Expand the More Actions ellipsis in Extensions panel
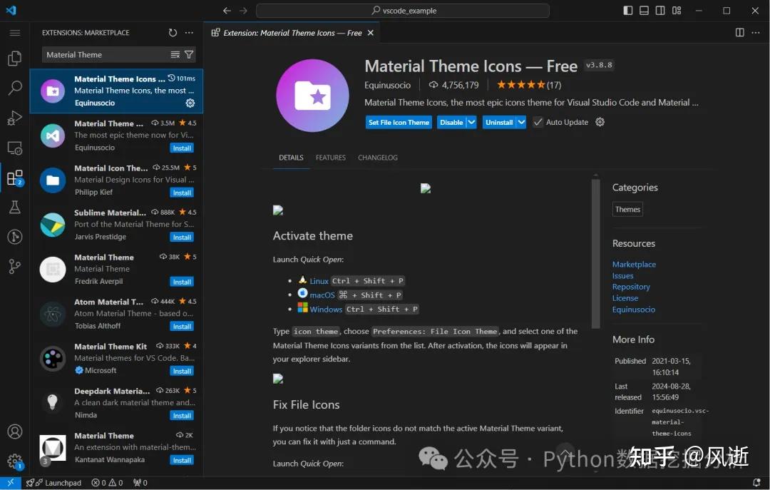 click(x=189, y=32)
